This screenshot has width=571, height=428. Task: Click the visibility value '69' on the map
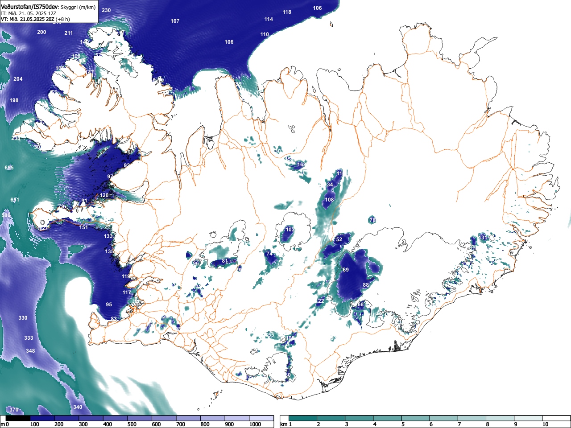click(x=346, y=270)
